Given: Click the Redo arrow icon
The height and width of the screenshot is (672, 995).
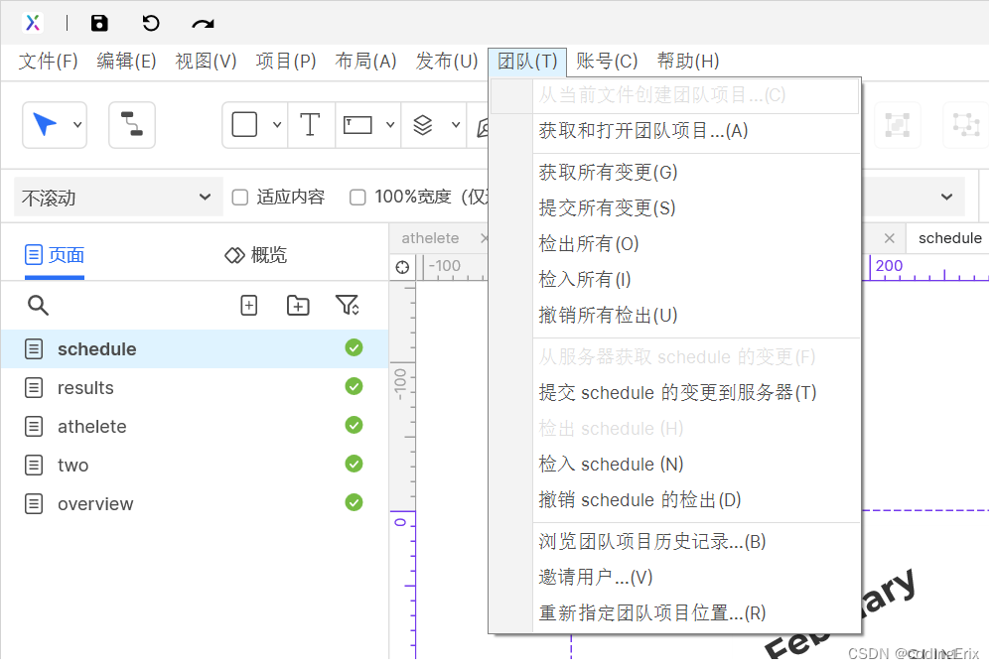Looking at the screenshot, I should coord(203,24).
